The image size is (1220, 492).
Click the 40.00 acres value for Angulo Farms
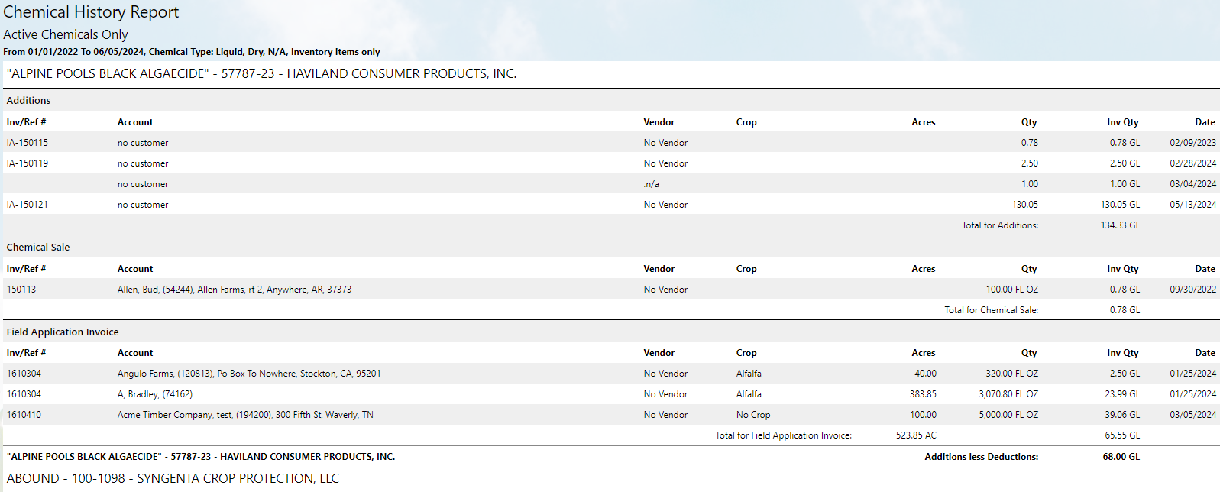coord(925,374)
